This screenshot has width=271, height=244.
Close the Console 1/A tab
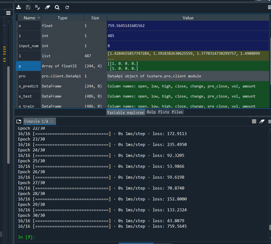click(52, 121)
